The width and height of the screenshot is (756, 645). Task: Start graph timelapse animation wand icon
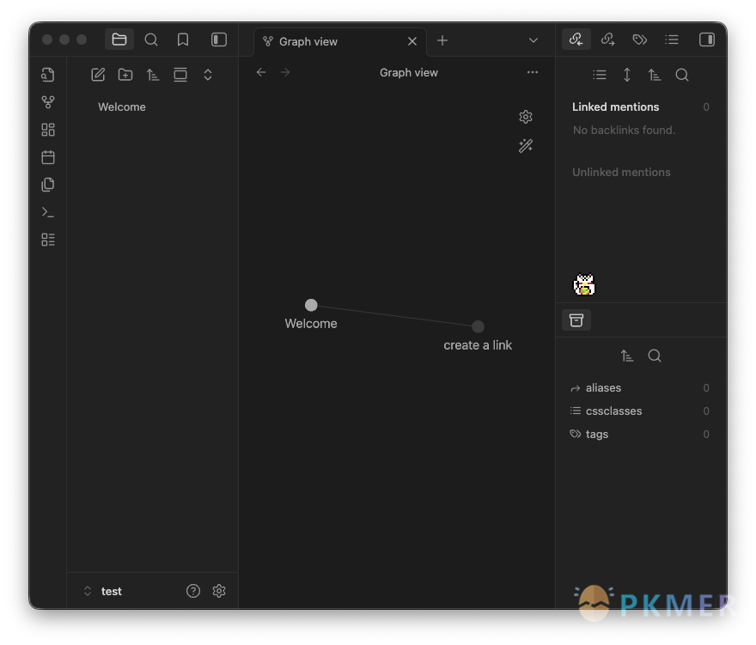526,146
